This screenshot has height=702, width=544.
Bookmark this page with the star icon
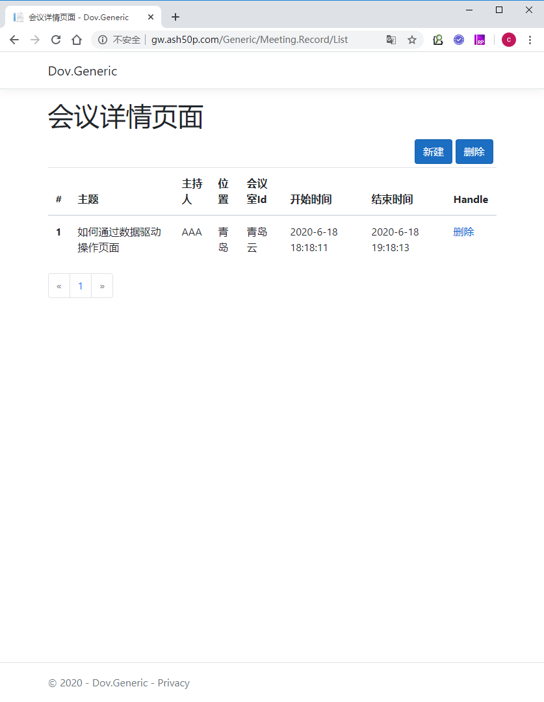pyautogui.click(x=411, y=40)
